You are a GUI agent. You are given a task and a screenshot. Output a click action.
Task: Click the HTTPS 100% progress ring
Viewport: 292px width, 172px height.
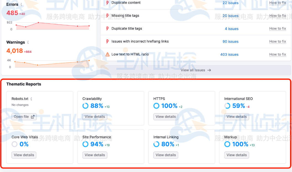point(156,106)
